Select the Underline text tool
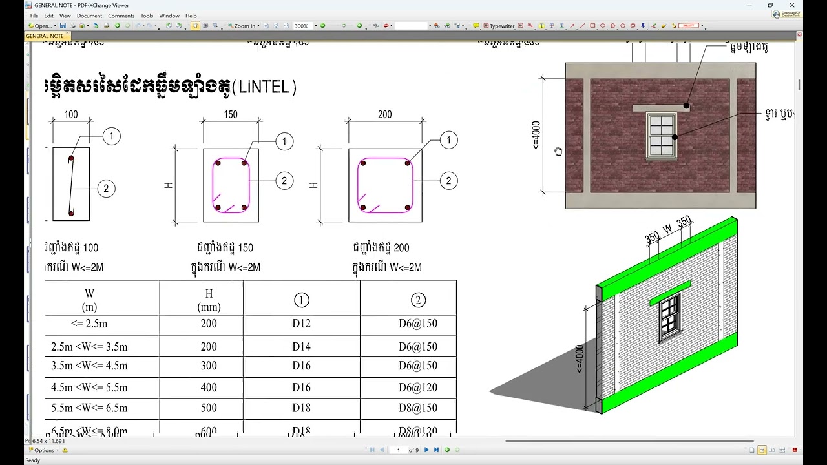The height and width of the screenshot is (465, 827). coord(561,26)
